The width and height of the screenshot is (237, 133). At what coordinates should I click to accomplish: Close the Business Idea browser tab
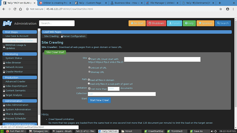142,3
